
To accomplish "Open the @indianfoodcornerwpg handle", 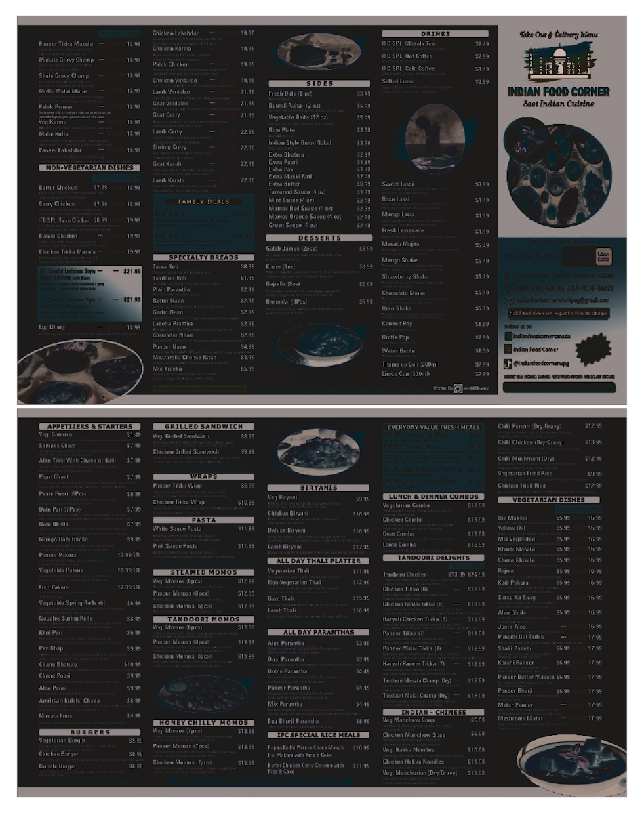I will (x=540, y=364).
